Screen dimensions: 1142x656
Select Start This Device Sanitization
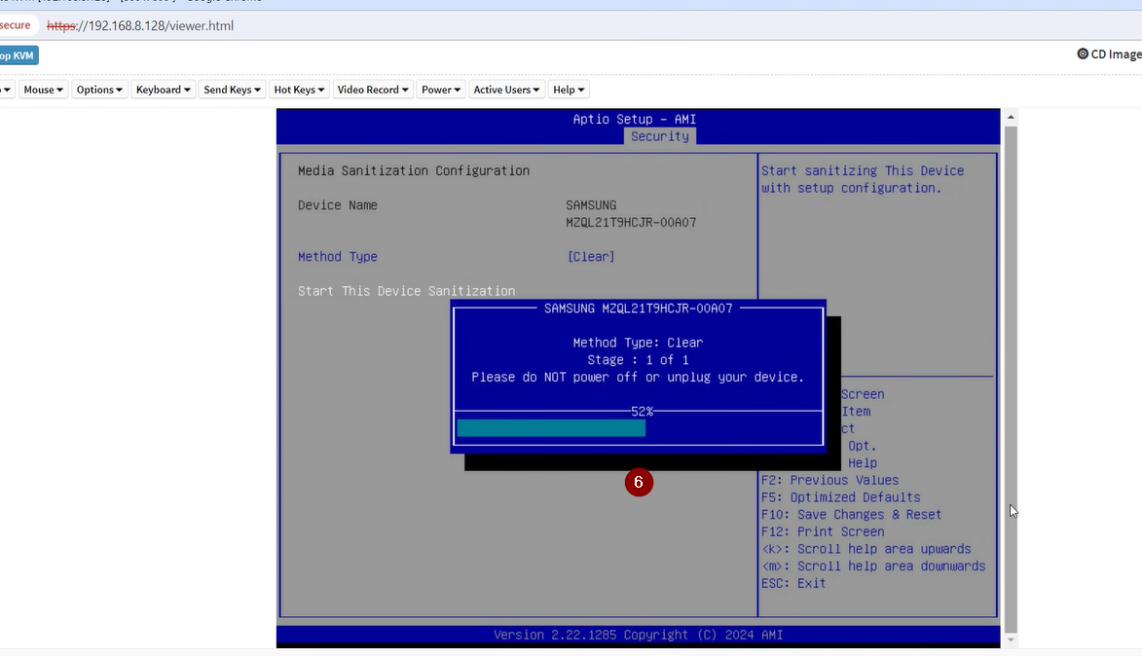coord(406,290)
